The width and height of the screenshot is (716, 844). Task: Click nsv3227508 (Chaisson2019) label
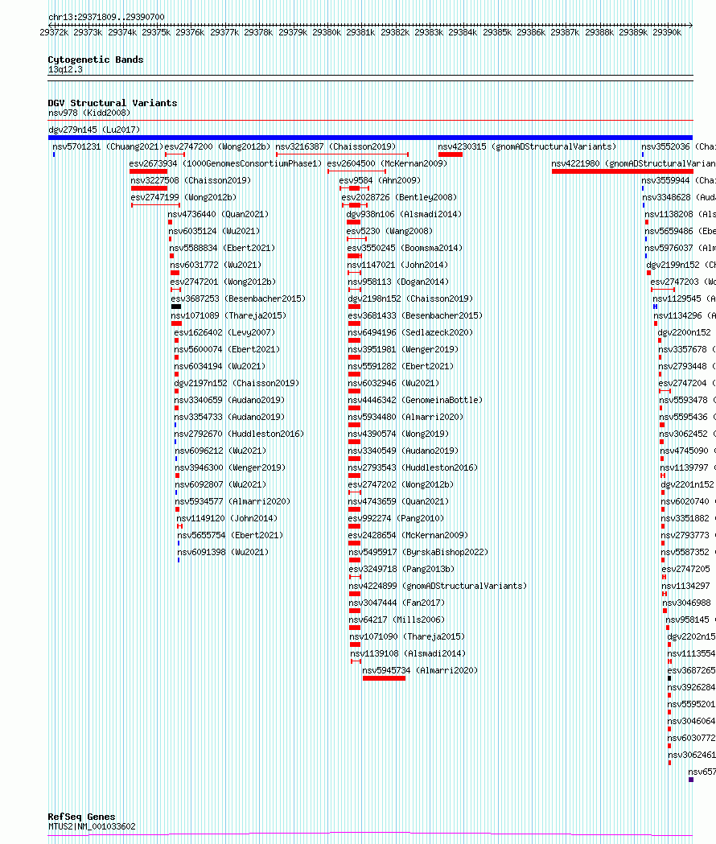[x=191, y=180]
